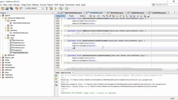Switch to the TipoContatoVisao.java tab
The image size is (178, 100).
(x=73, y=13)
